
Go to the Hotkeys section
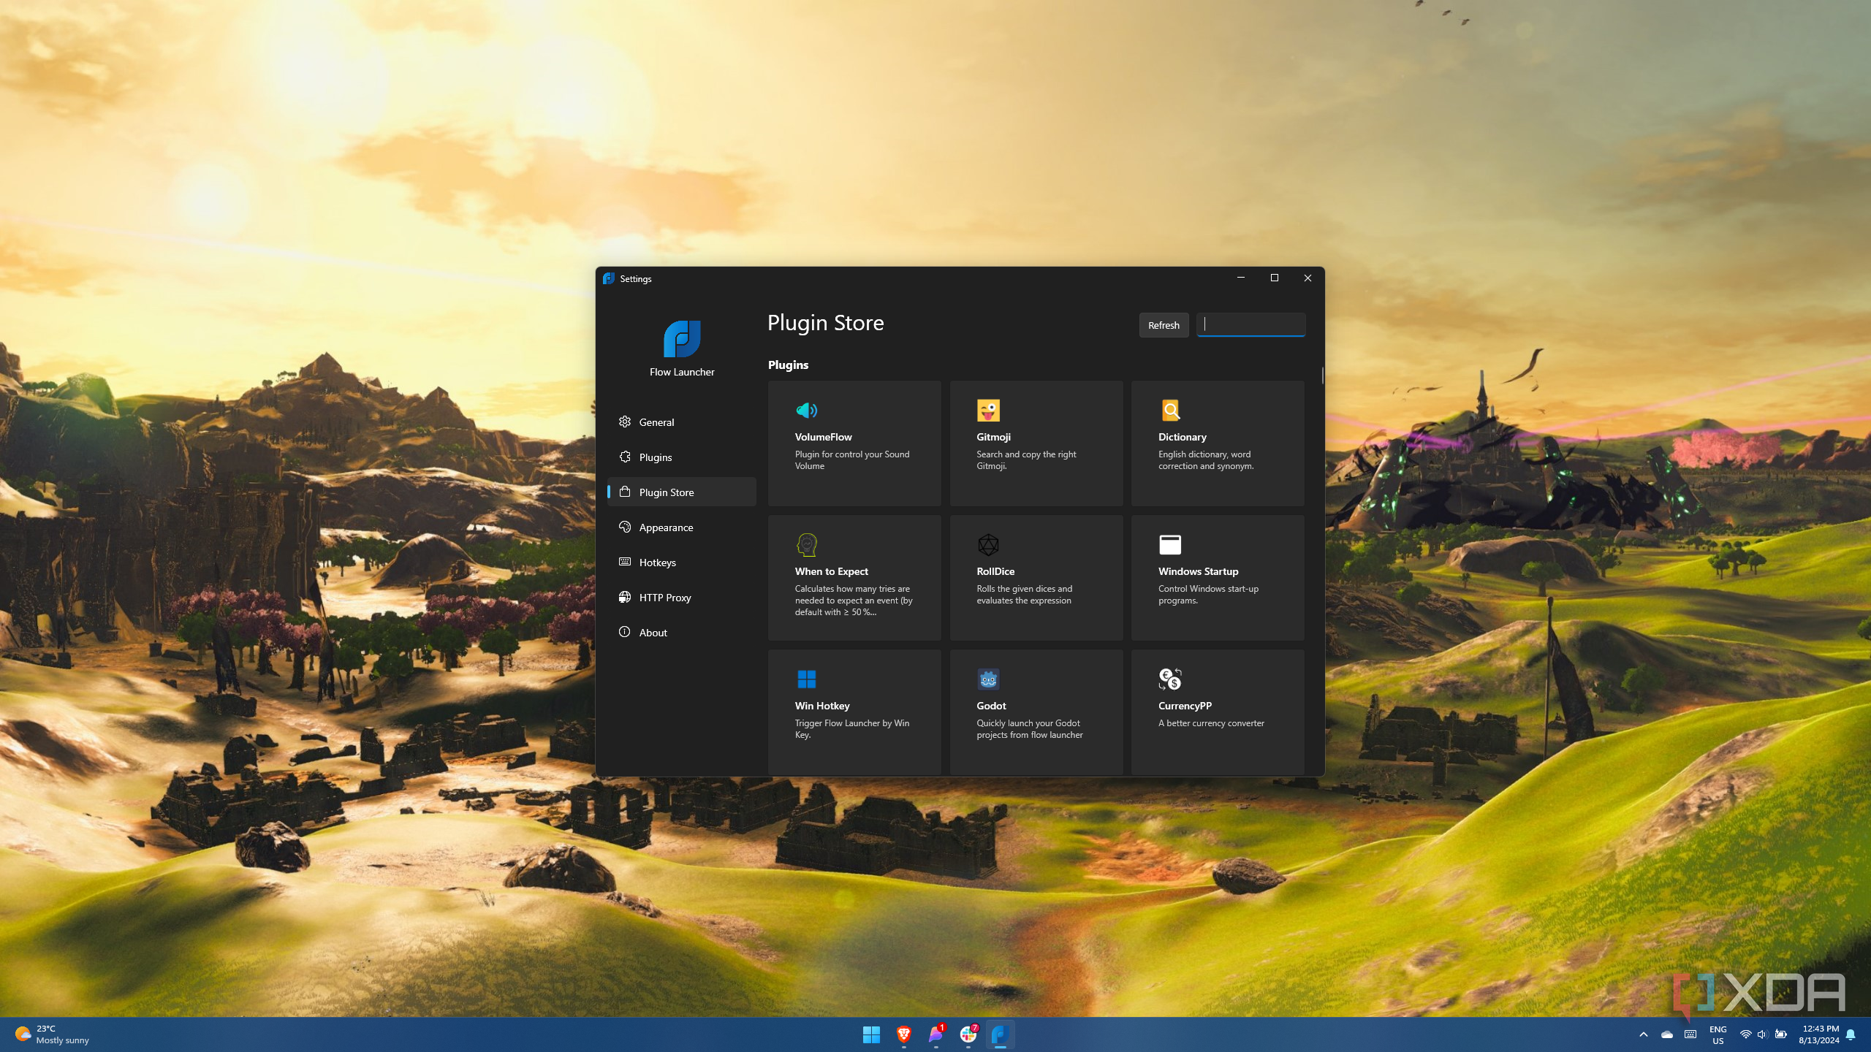[681, 563]
